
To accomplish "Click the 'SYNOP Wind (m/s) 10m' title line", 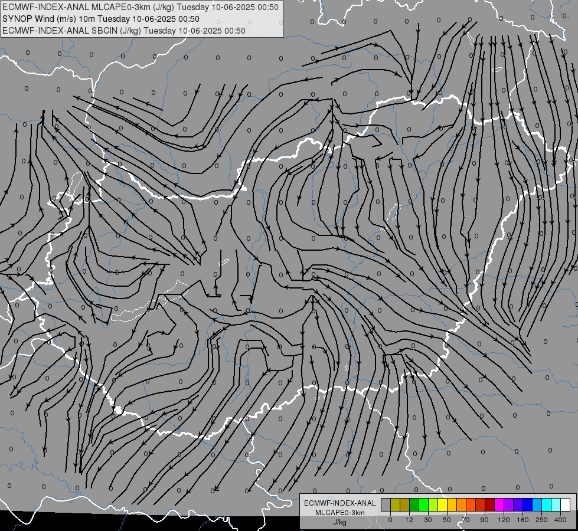I will coord(100,19).
